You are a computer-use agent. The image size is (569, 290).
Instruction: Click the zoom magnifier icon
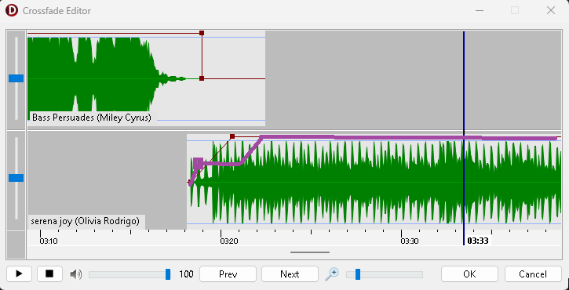[332, 274]
